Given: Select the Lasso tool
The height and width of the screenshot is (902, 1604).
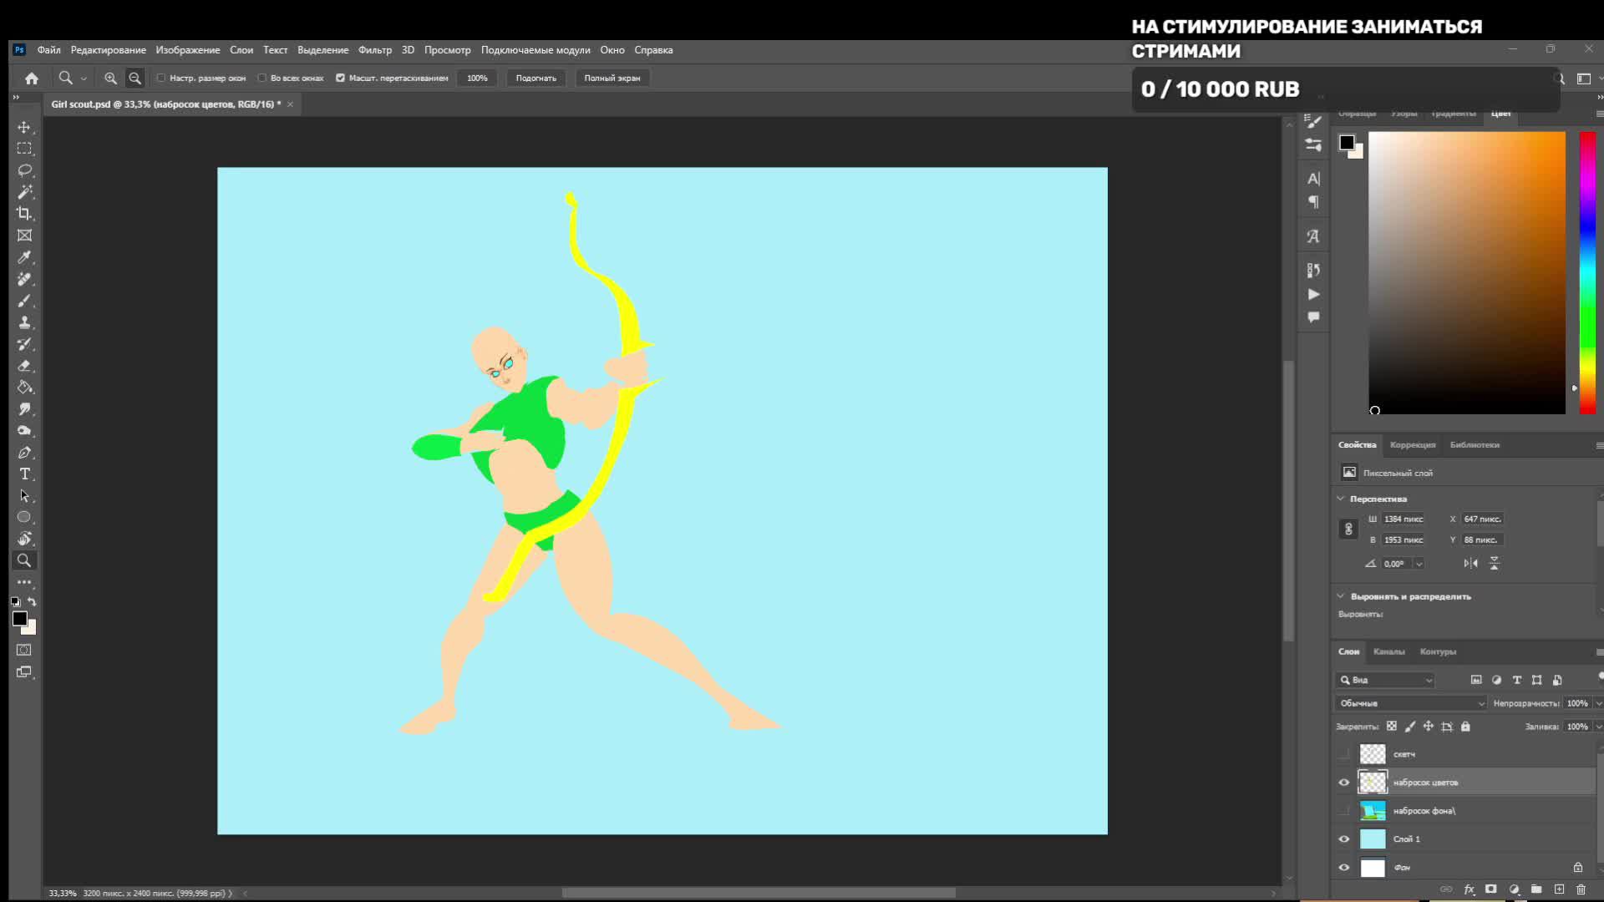Looking at the screenshot, I should (x=24, y=170).
